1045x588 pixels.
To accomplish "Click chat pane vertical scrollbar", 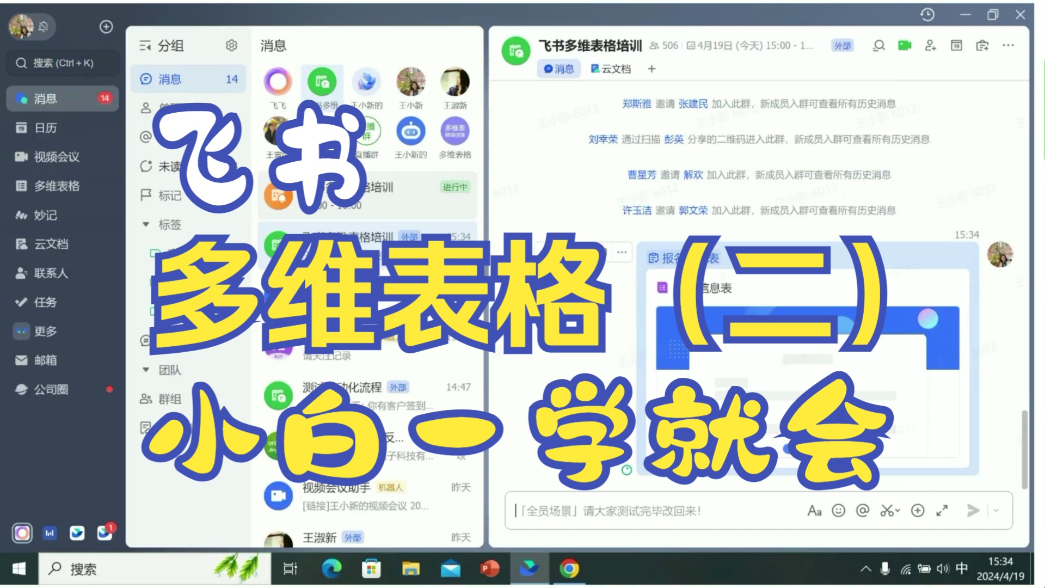I will click(1025, 449).
